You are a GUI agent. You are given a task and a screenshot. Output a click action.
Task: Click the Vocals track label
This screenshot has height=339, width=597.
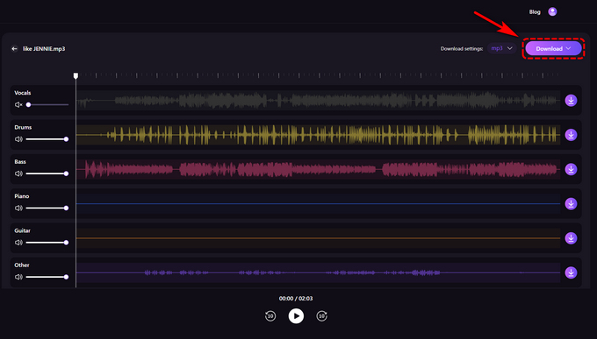(x=23, y=93)
